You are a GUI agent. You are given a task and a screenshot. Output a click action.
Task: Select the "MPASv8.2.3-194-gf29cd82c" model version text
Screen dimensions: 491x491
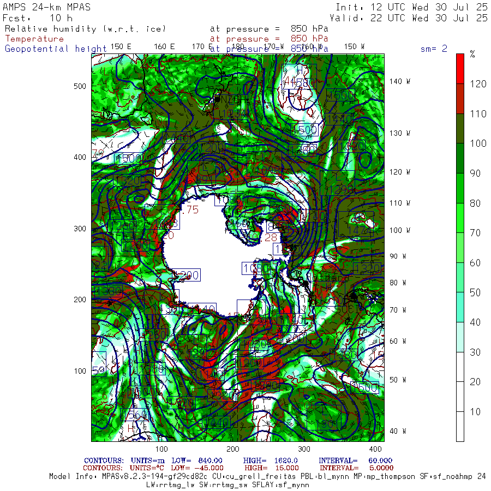(x=154, y=476)
